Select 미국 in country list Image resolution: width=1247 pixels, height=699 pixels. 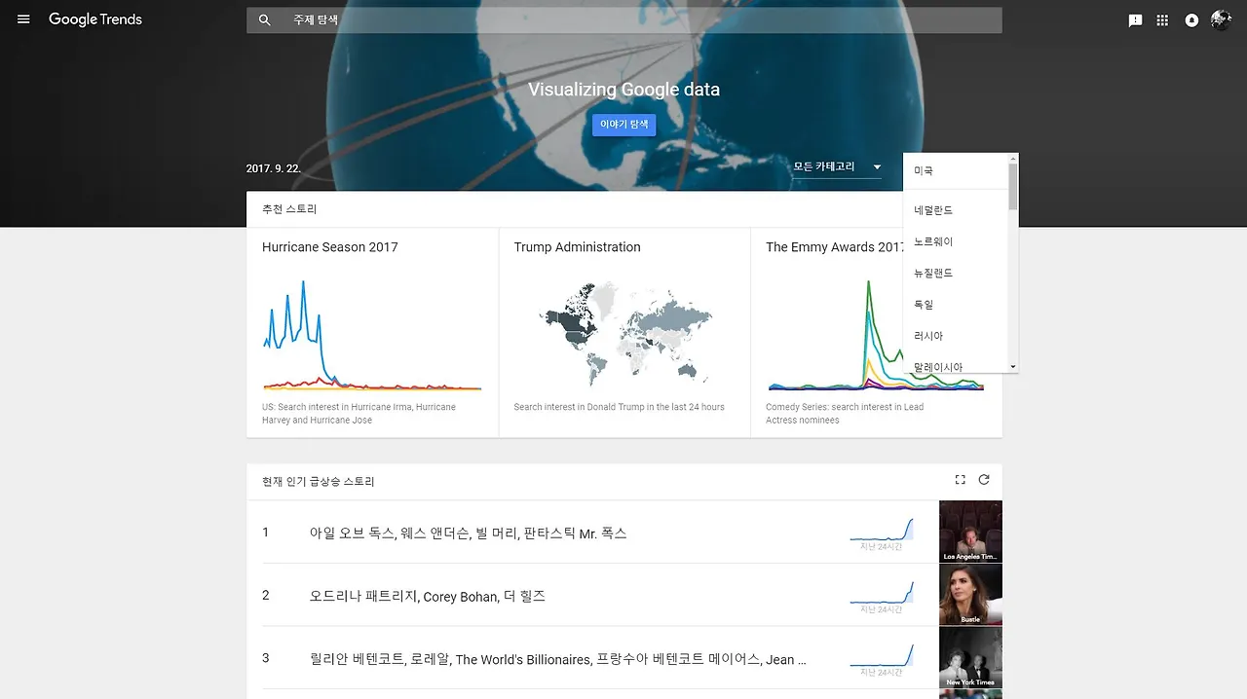pos(956,171)
